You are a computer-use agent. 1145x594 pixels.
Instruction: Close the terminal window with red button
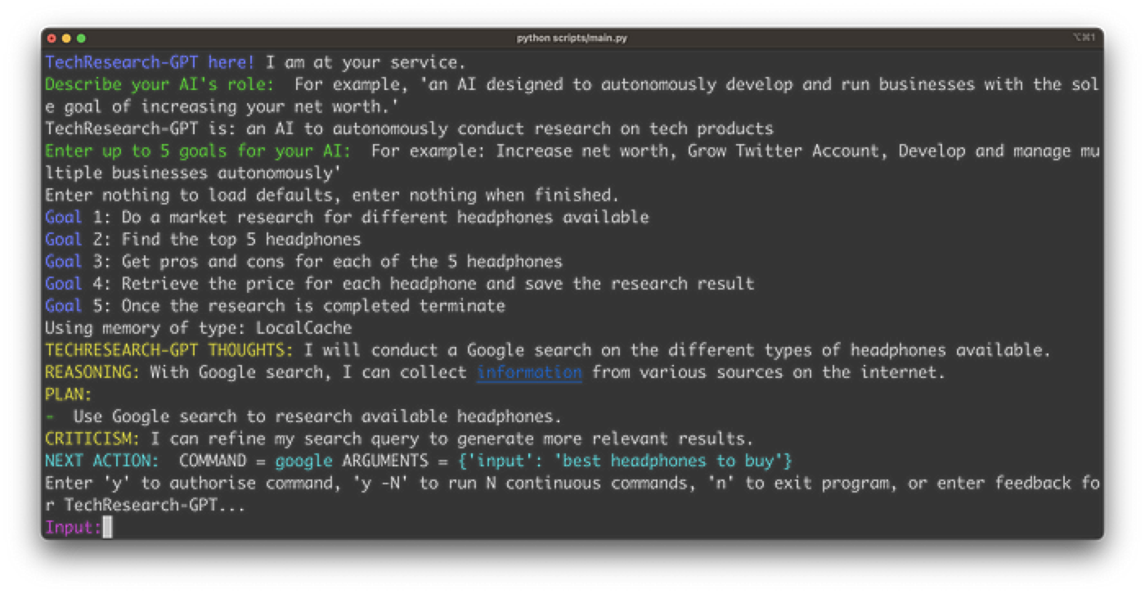52,38
